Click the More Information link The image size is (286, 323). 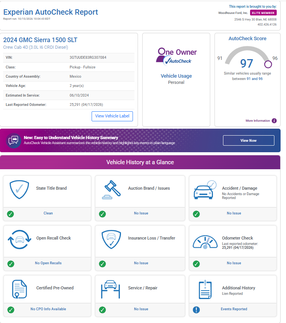coord(257,121)
